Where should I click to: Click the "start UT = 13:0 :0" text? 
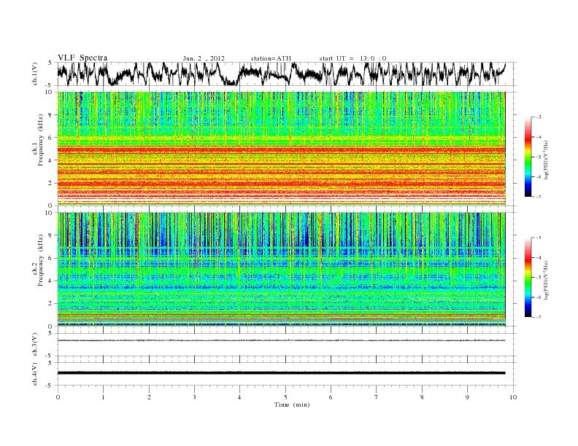tap(352, 58)
